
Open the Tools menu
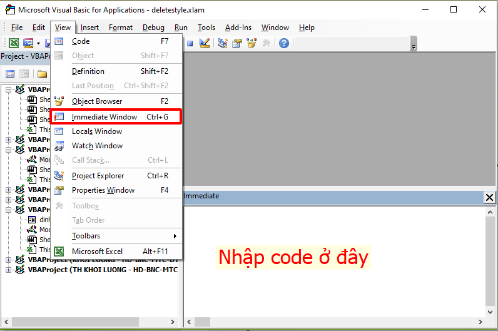[206, 28]
